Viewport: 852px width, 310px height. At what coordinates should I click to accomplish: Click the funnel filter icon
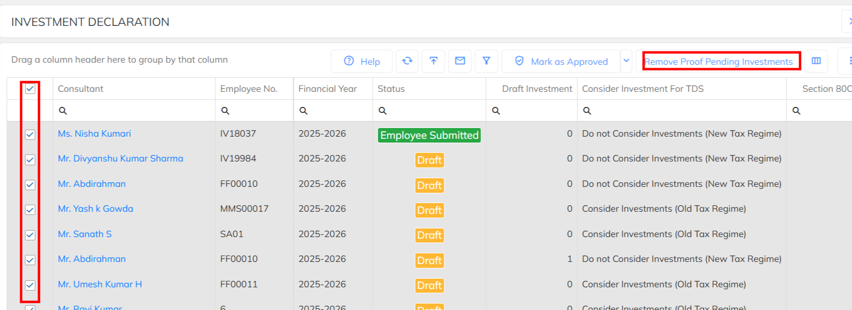pos(487,61)
